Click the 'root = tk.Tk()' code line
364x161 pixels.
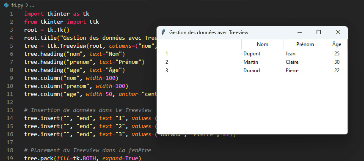click(x=47, y=30)
